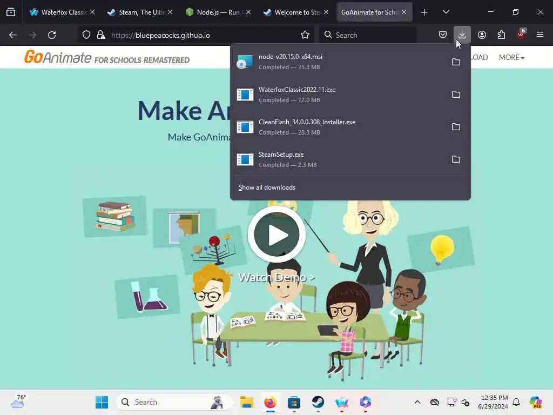Screen dimensions: 553x415
Task: Open weather widget showing 76°
Action: 18,401
